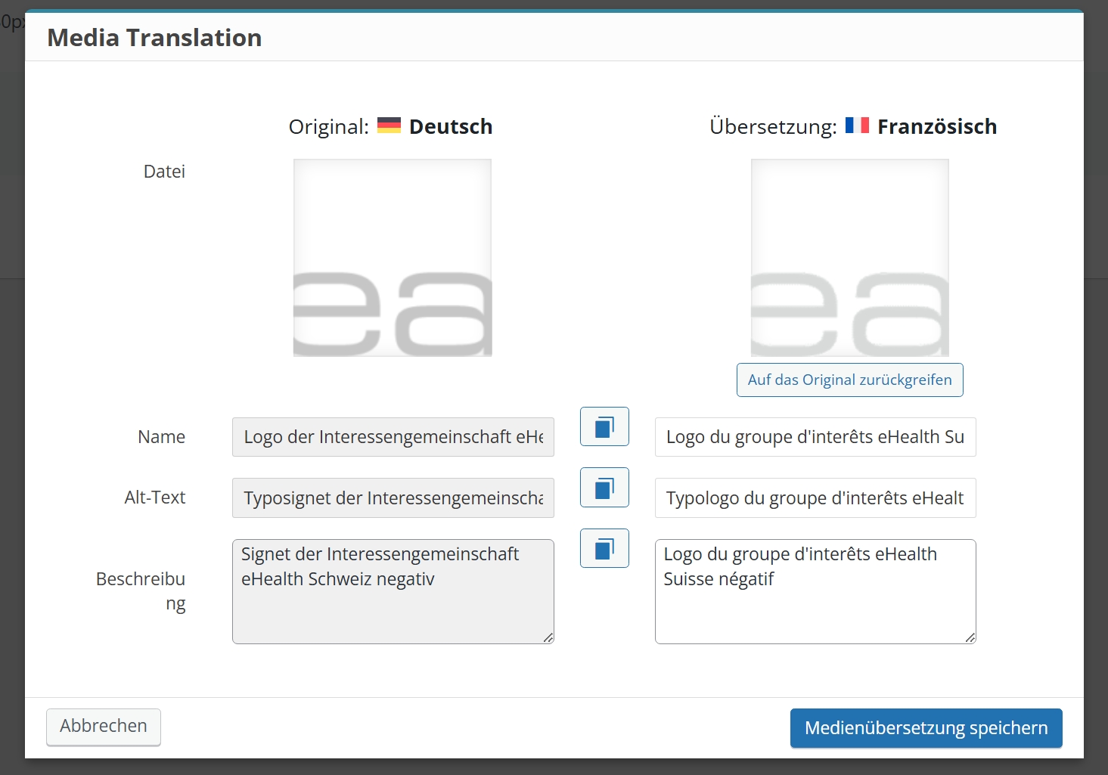Click the 'Übersetzung:' heading text
This screenshot has height=775, width=1108.
pos(773,126)
